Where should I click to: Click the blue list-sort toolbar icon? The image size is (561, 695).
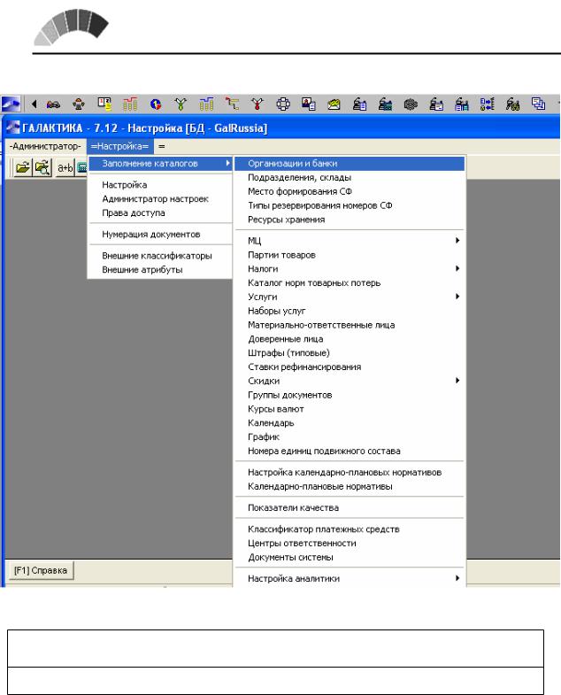point(487,104)
